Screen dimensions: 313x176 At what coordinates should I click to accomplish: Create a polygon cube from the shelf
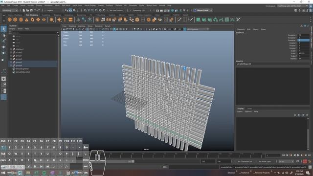click(15, 20)
